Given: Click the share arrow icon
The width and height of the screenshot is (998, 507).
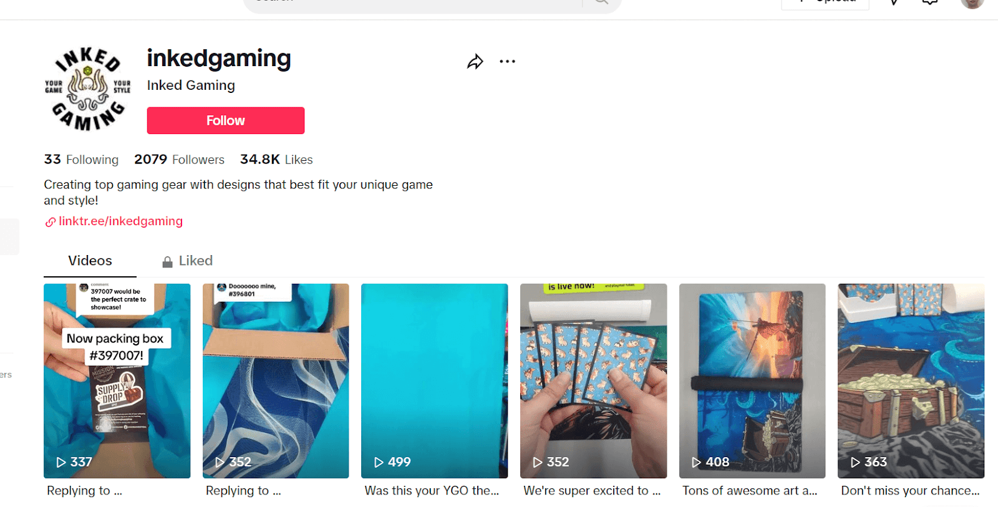Looking at the screenshot, I should tap(475, 61).
